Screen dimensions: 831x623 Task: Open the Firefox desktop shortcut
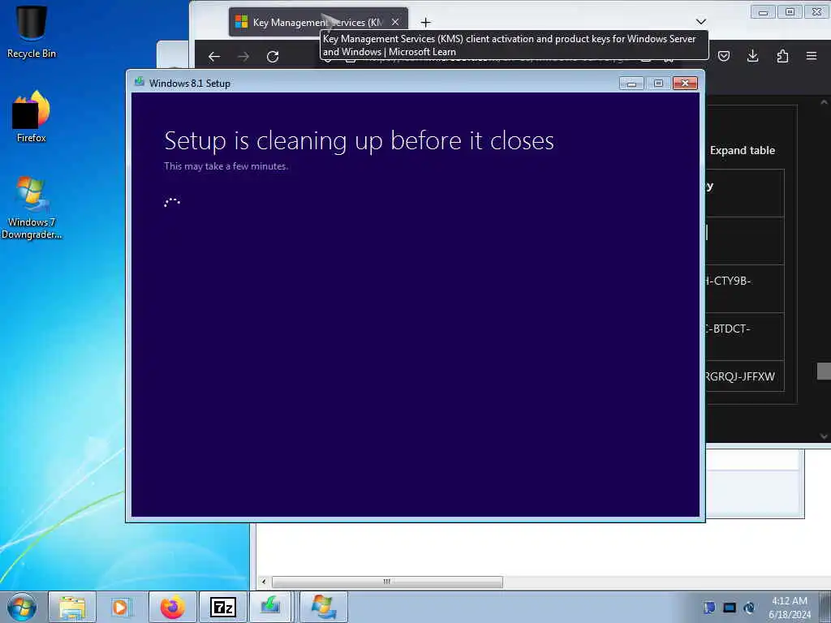[32, 117]
